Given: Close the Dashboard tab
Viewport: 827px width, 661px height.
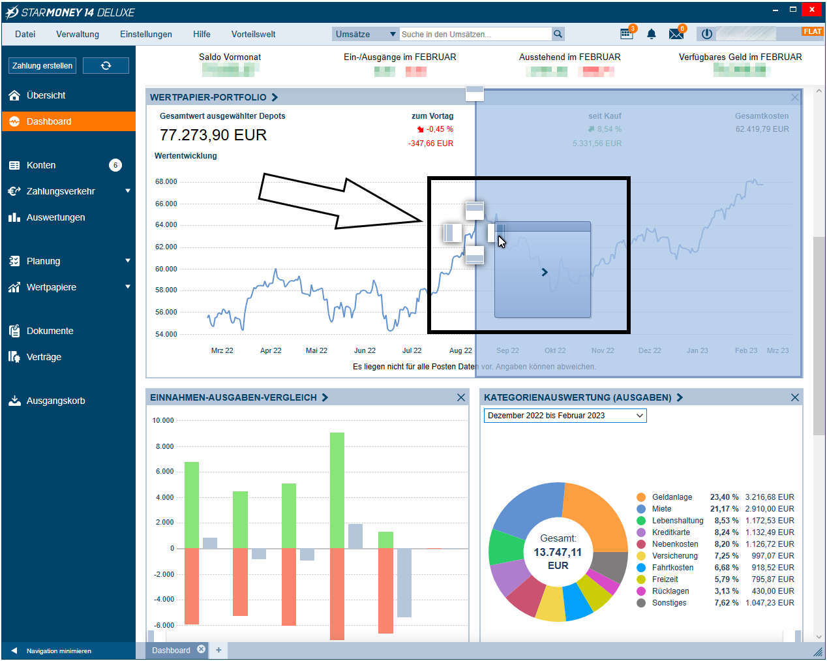Looking at the screenshot, I should [201, 649].
